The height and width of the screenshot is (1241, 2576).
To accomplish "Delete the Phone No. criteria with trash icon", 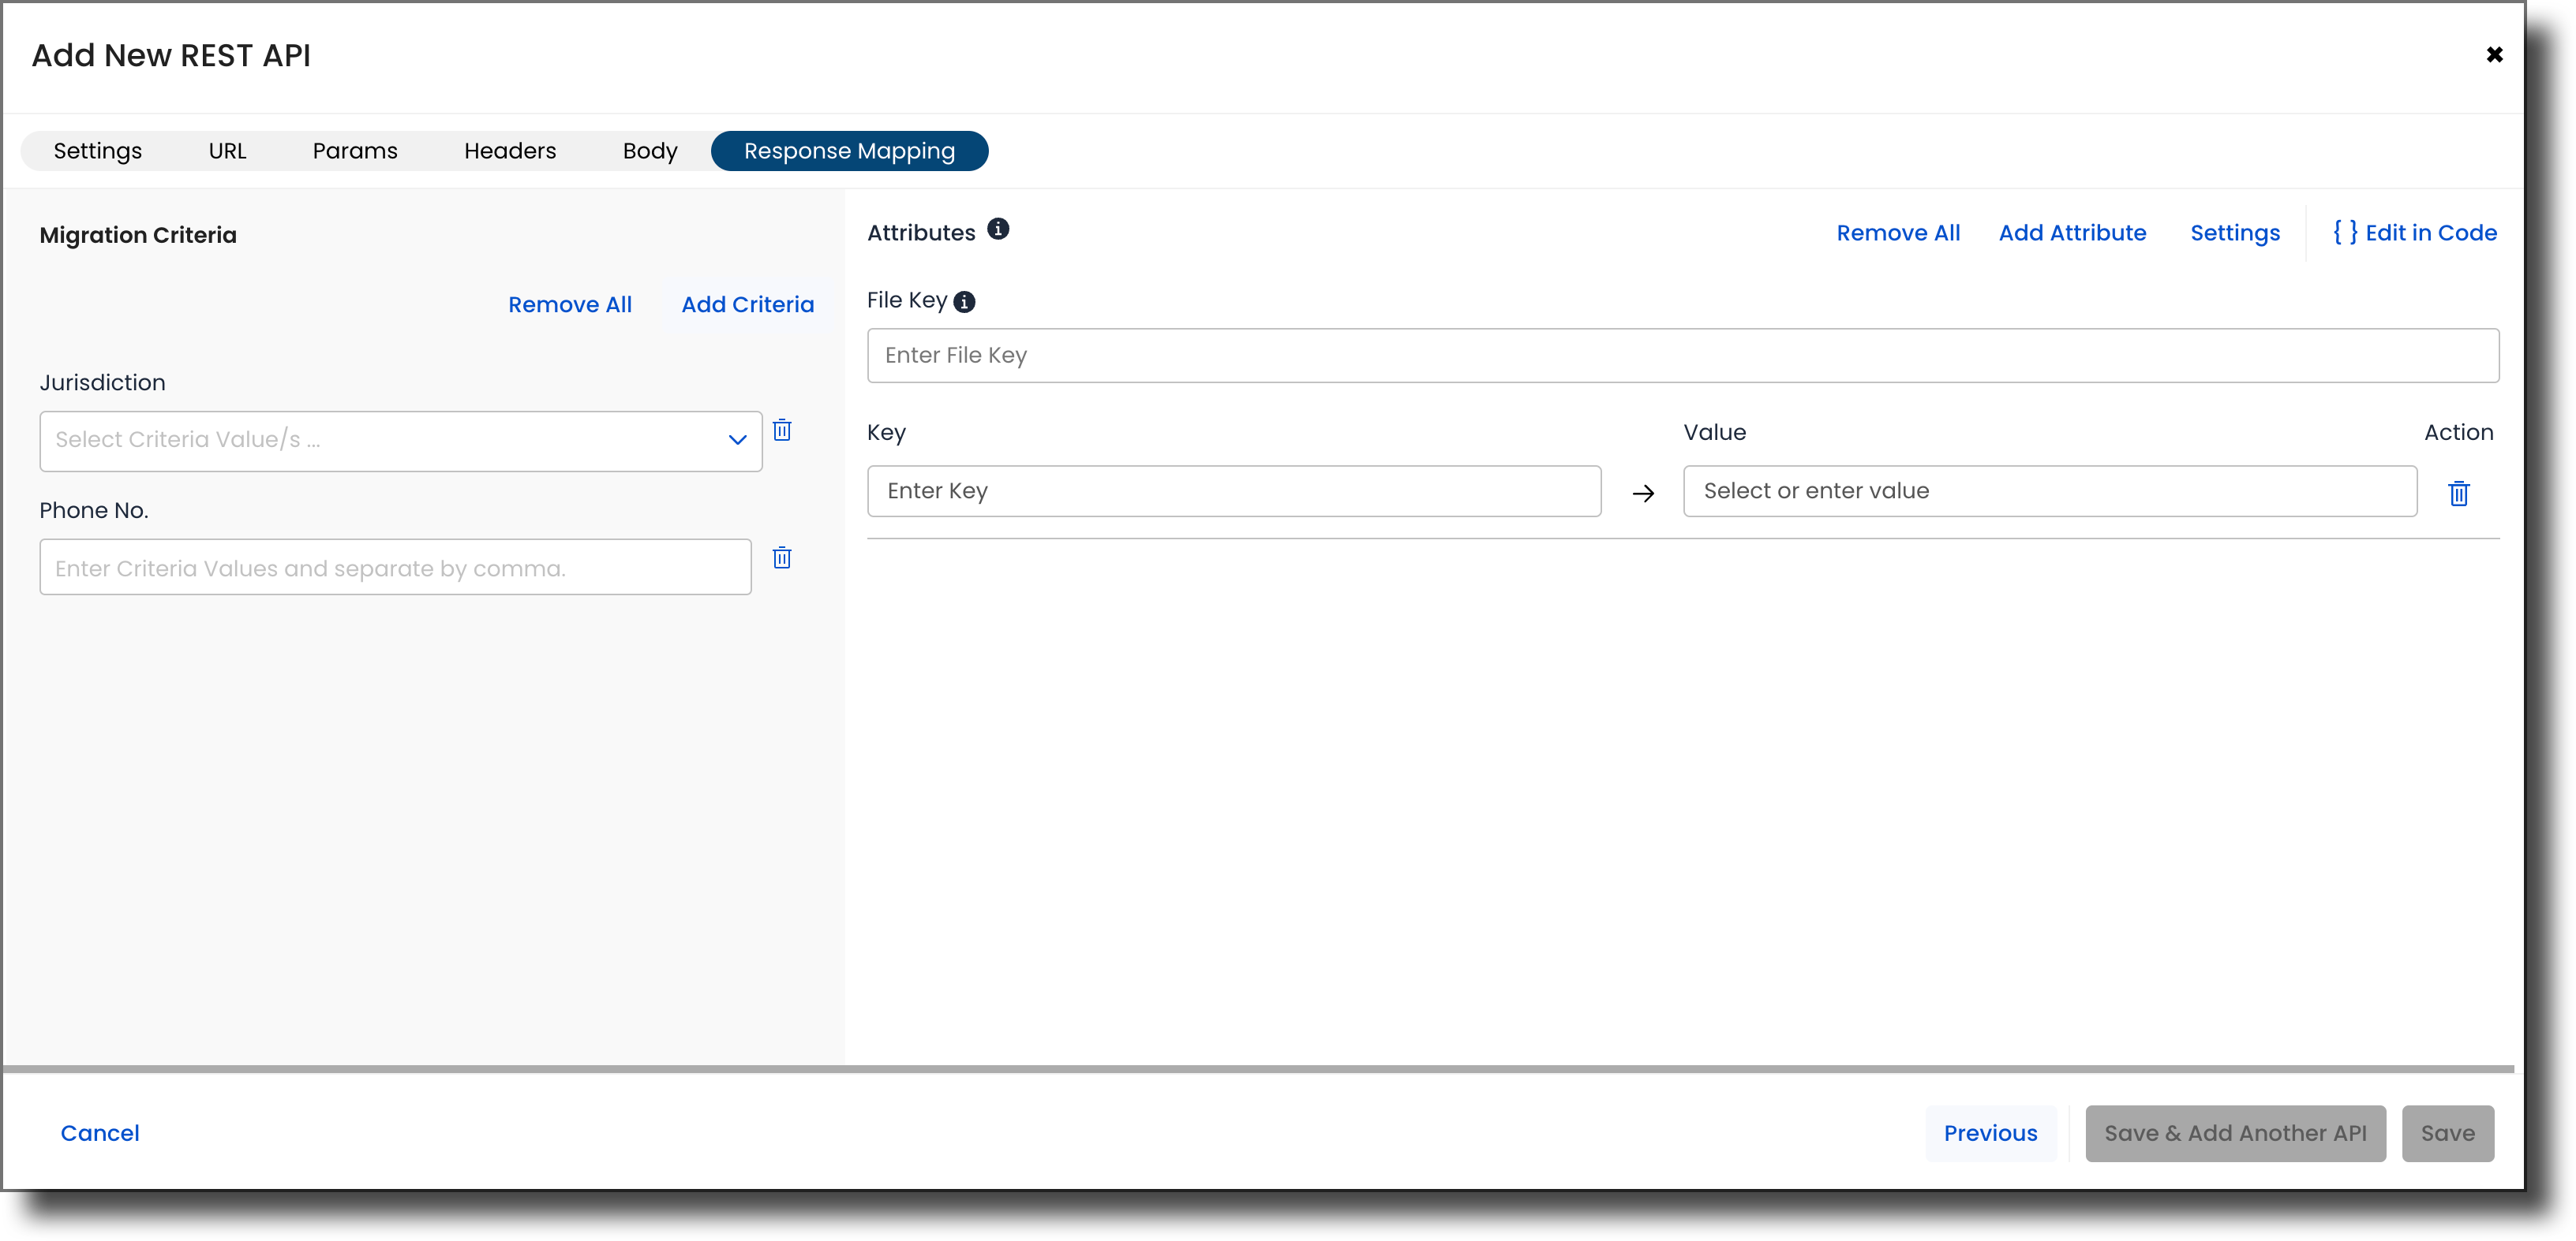I will [x=782, y=558].
